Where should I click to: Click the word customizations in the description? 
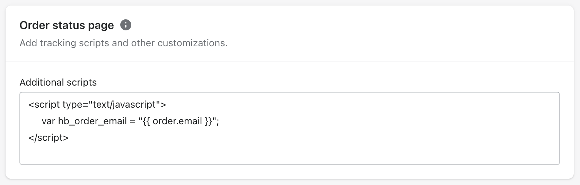tap(192, 43)
